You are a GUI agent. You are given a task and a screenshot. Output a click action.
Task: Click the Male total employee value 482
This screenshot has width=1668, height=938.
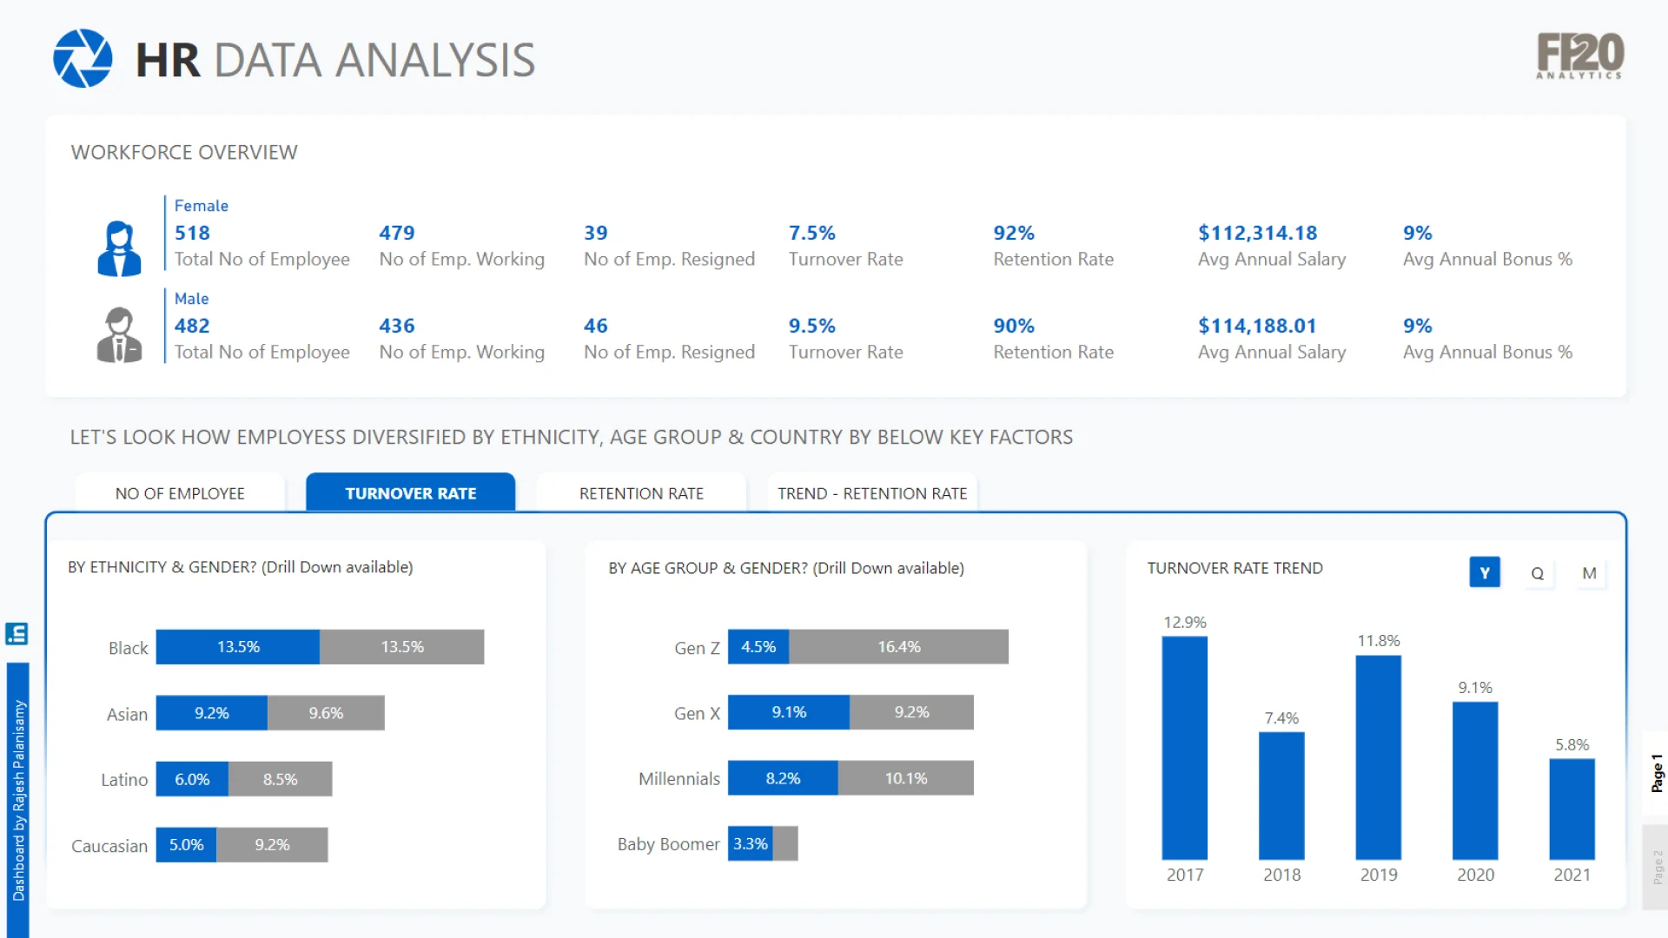(x=192, y=326)
